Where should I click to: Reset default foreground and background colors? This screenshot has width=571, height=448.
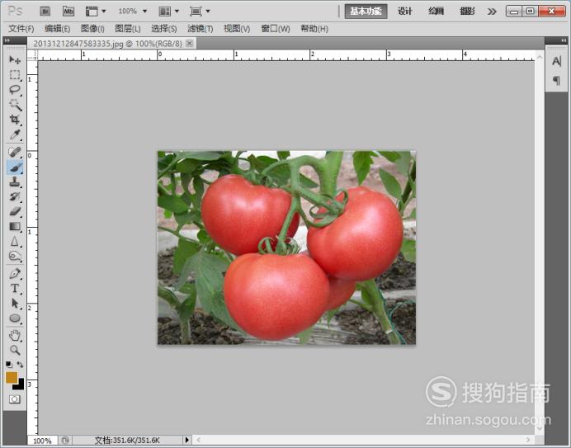[9, 365]
